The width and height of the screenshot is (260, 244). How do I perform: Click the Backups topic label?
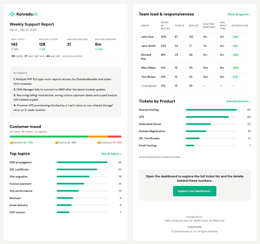click(15, 198)
